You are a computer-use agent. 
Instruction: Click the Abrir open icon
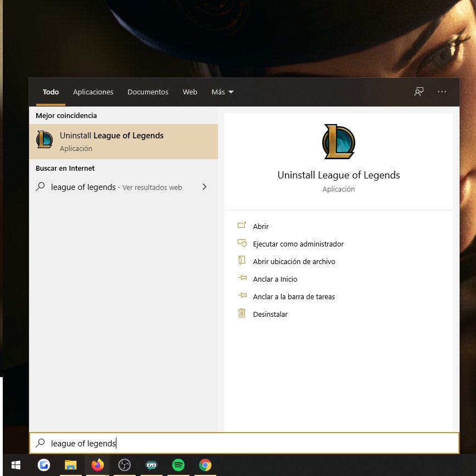click(242, 225)
